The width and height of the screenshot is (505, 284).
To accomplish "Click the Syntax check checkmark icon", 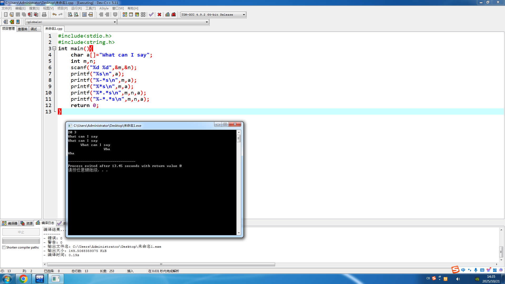I will (151, 14).
